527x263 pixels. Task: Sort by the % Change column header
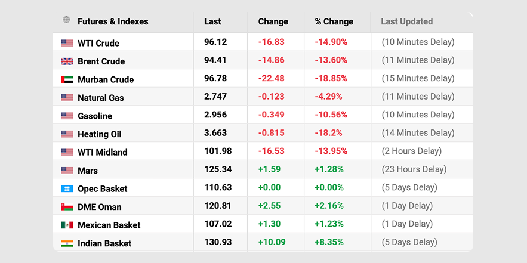click(x=334, y=21)
